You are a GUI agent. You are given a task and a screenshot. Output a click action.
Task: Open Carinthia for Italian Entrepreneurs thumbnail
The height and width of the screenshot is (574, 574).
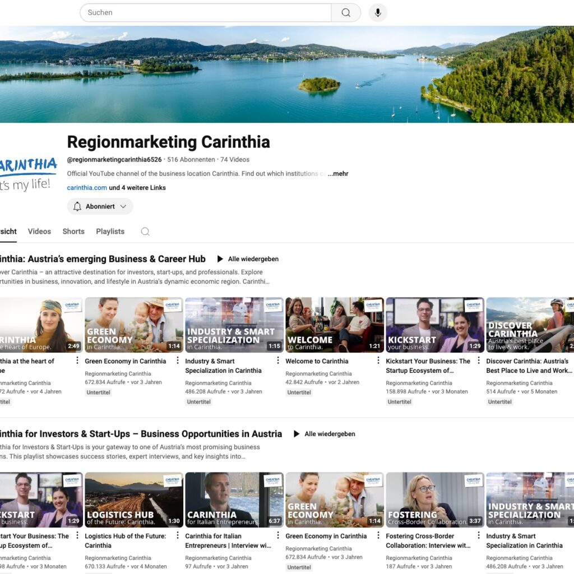point(234,499)
